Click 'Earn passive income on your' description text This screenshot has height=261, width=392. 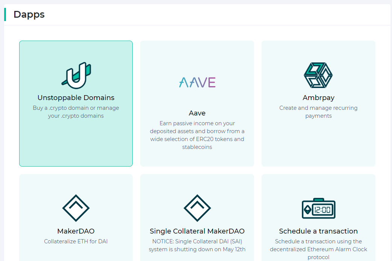pos(197,123)
